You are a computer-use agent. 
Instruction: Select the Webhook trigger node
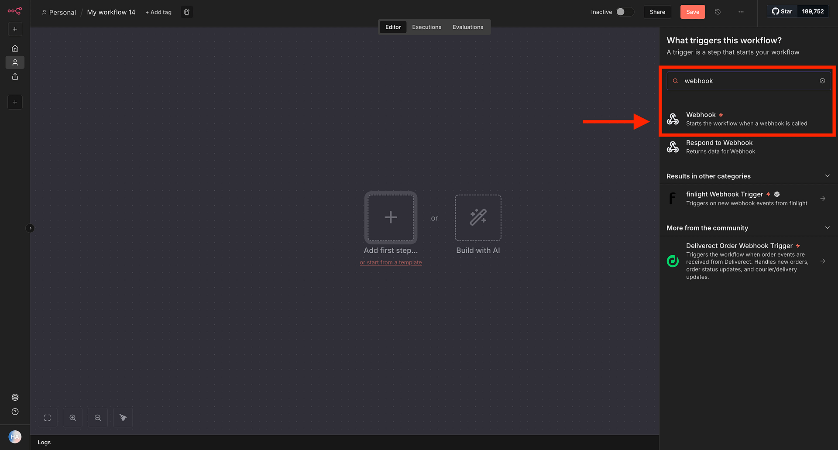click(748, 119)
